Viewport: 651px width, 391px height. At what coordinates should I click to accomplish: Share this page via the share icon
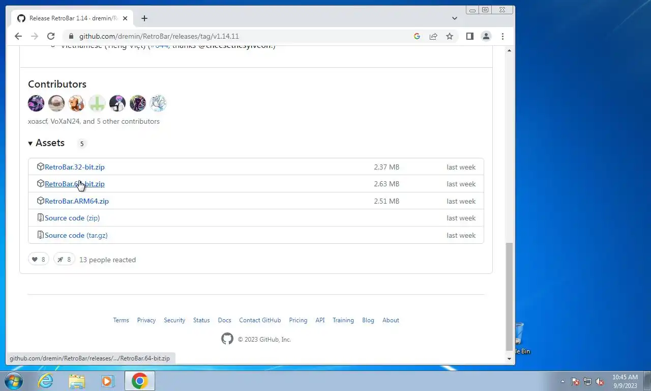coord(433,36)
